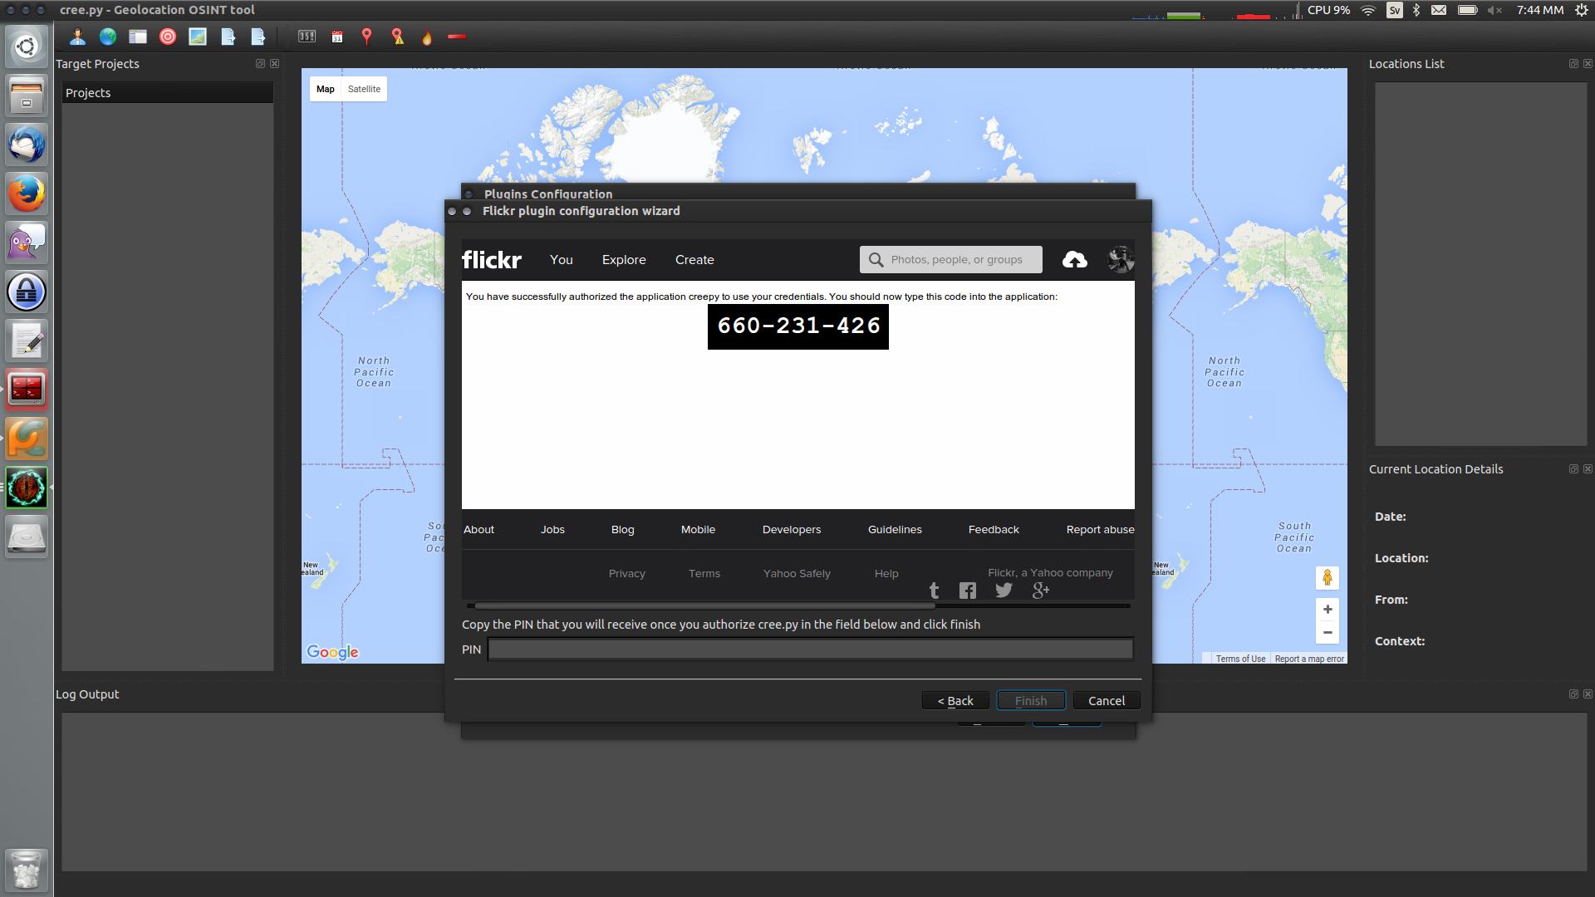
Task: Click the Projects tree header
Action: coord(168,93)
